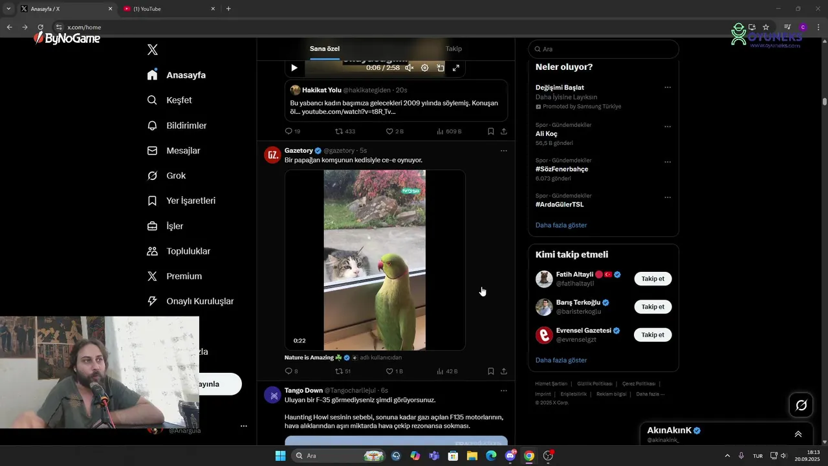This screenshot has height=466, width=828.
Task: Open Keşfet explore page
Action: click(x=169, y=100)
